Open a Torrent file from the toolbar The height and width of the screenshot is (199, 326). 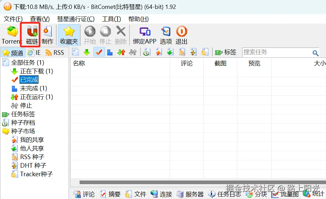[x=12, y=35]
